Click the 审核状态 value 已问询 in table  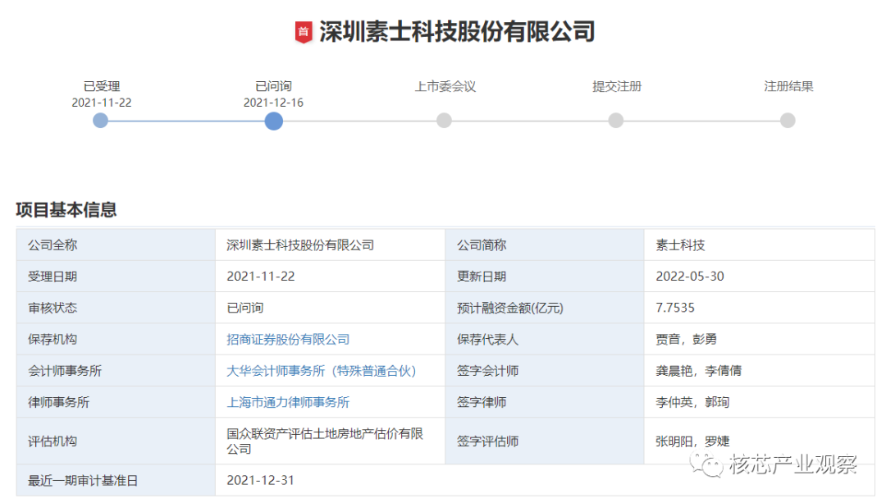245,308
